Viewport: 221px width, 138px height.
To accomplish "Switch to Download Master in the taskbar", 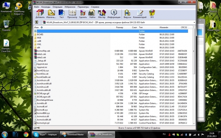I will [x=73, y=134].
